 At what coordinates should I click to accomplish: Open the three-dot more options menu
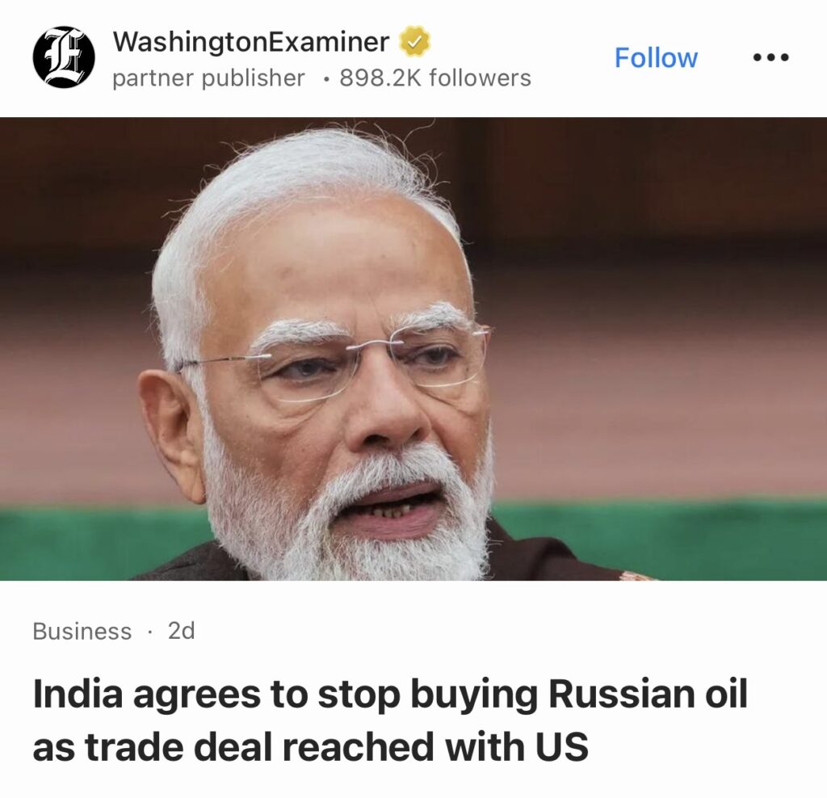click(x=770, y=57)
